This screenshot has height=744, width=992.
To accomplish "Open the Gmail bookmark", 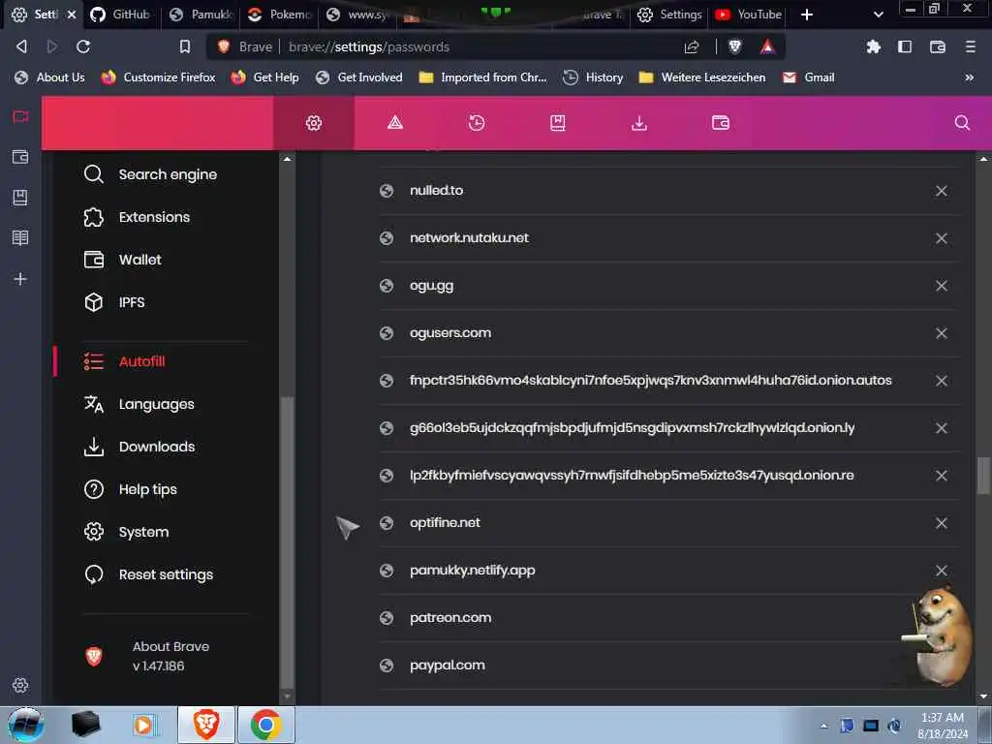I will coord(809,77).
